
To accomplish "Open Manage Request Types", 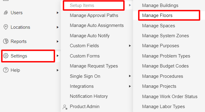I will (94, 66).
